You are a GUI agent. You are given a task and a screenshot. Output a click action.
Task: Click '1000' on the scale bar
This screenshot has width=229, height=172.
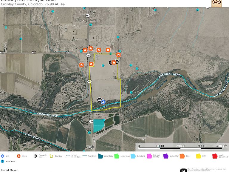tap(160, 146)
